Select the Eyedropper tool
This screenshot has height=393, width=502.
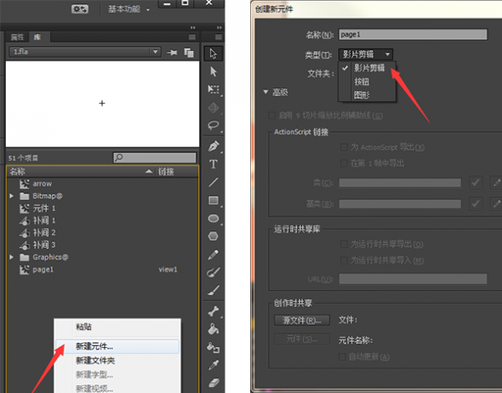pos(214,365)
